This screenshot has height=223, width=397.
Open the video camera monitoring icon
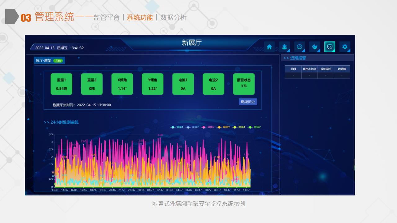[299, 47]
